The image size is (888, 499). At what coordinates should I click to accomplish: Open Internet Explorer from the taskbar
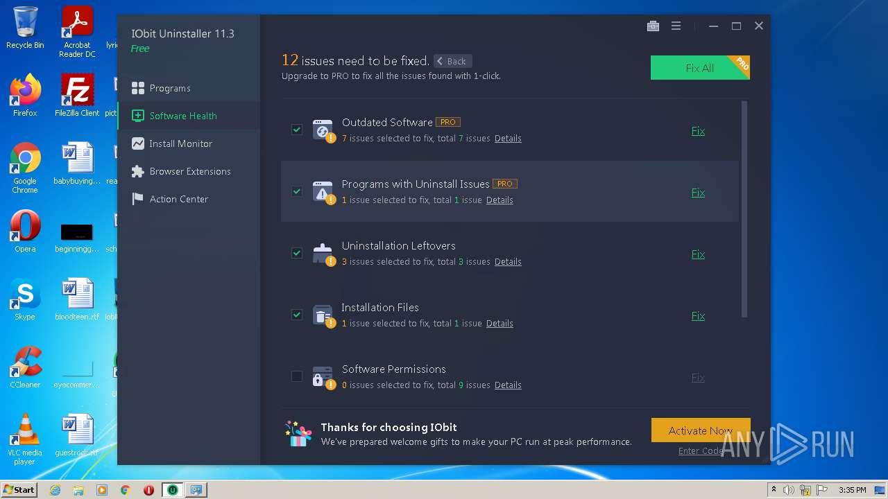pyautogui.click(x=55, y=490)
